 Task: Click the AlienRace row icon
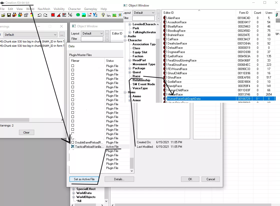165,18
